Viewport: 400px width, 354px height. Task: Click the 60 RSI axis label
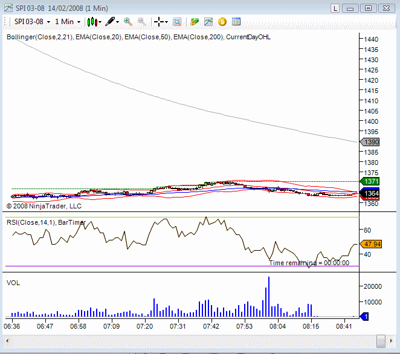[367, 230]
